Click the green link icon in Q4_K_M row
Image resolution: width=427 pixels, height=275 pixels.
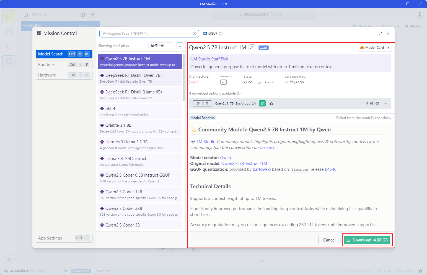coord(262,103)
